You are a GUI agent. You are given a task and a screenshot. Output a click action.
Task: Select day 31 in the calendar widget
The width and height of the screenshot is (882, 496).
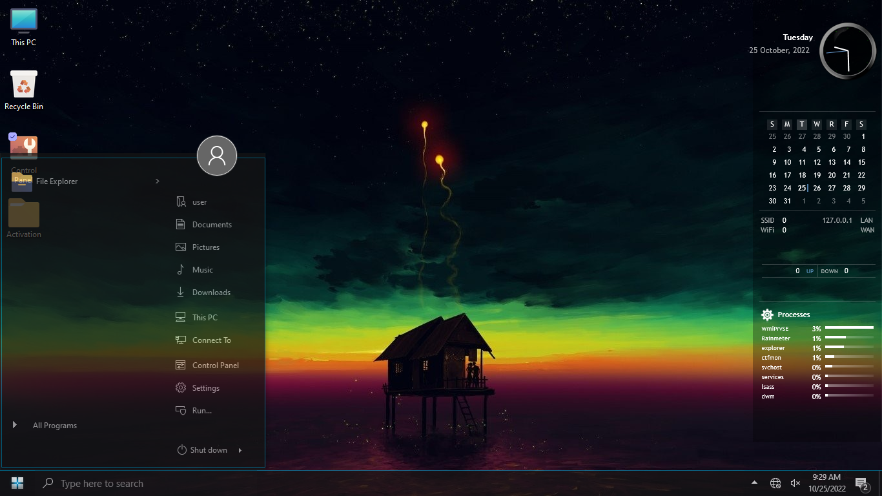pos(787,201)
